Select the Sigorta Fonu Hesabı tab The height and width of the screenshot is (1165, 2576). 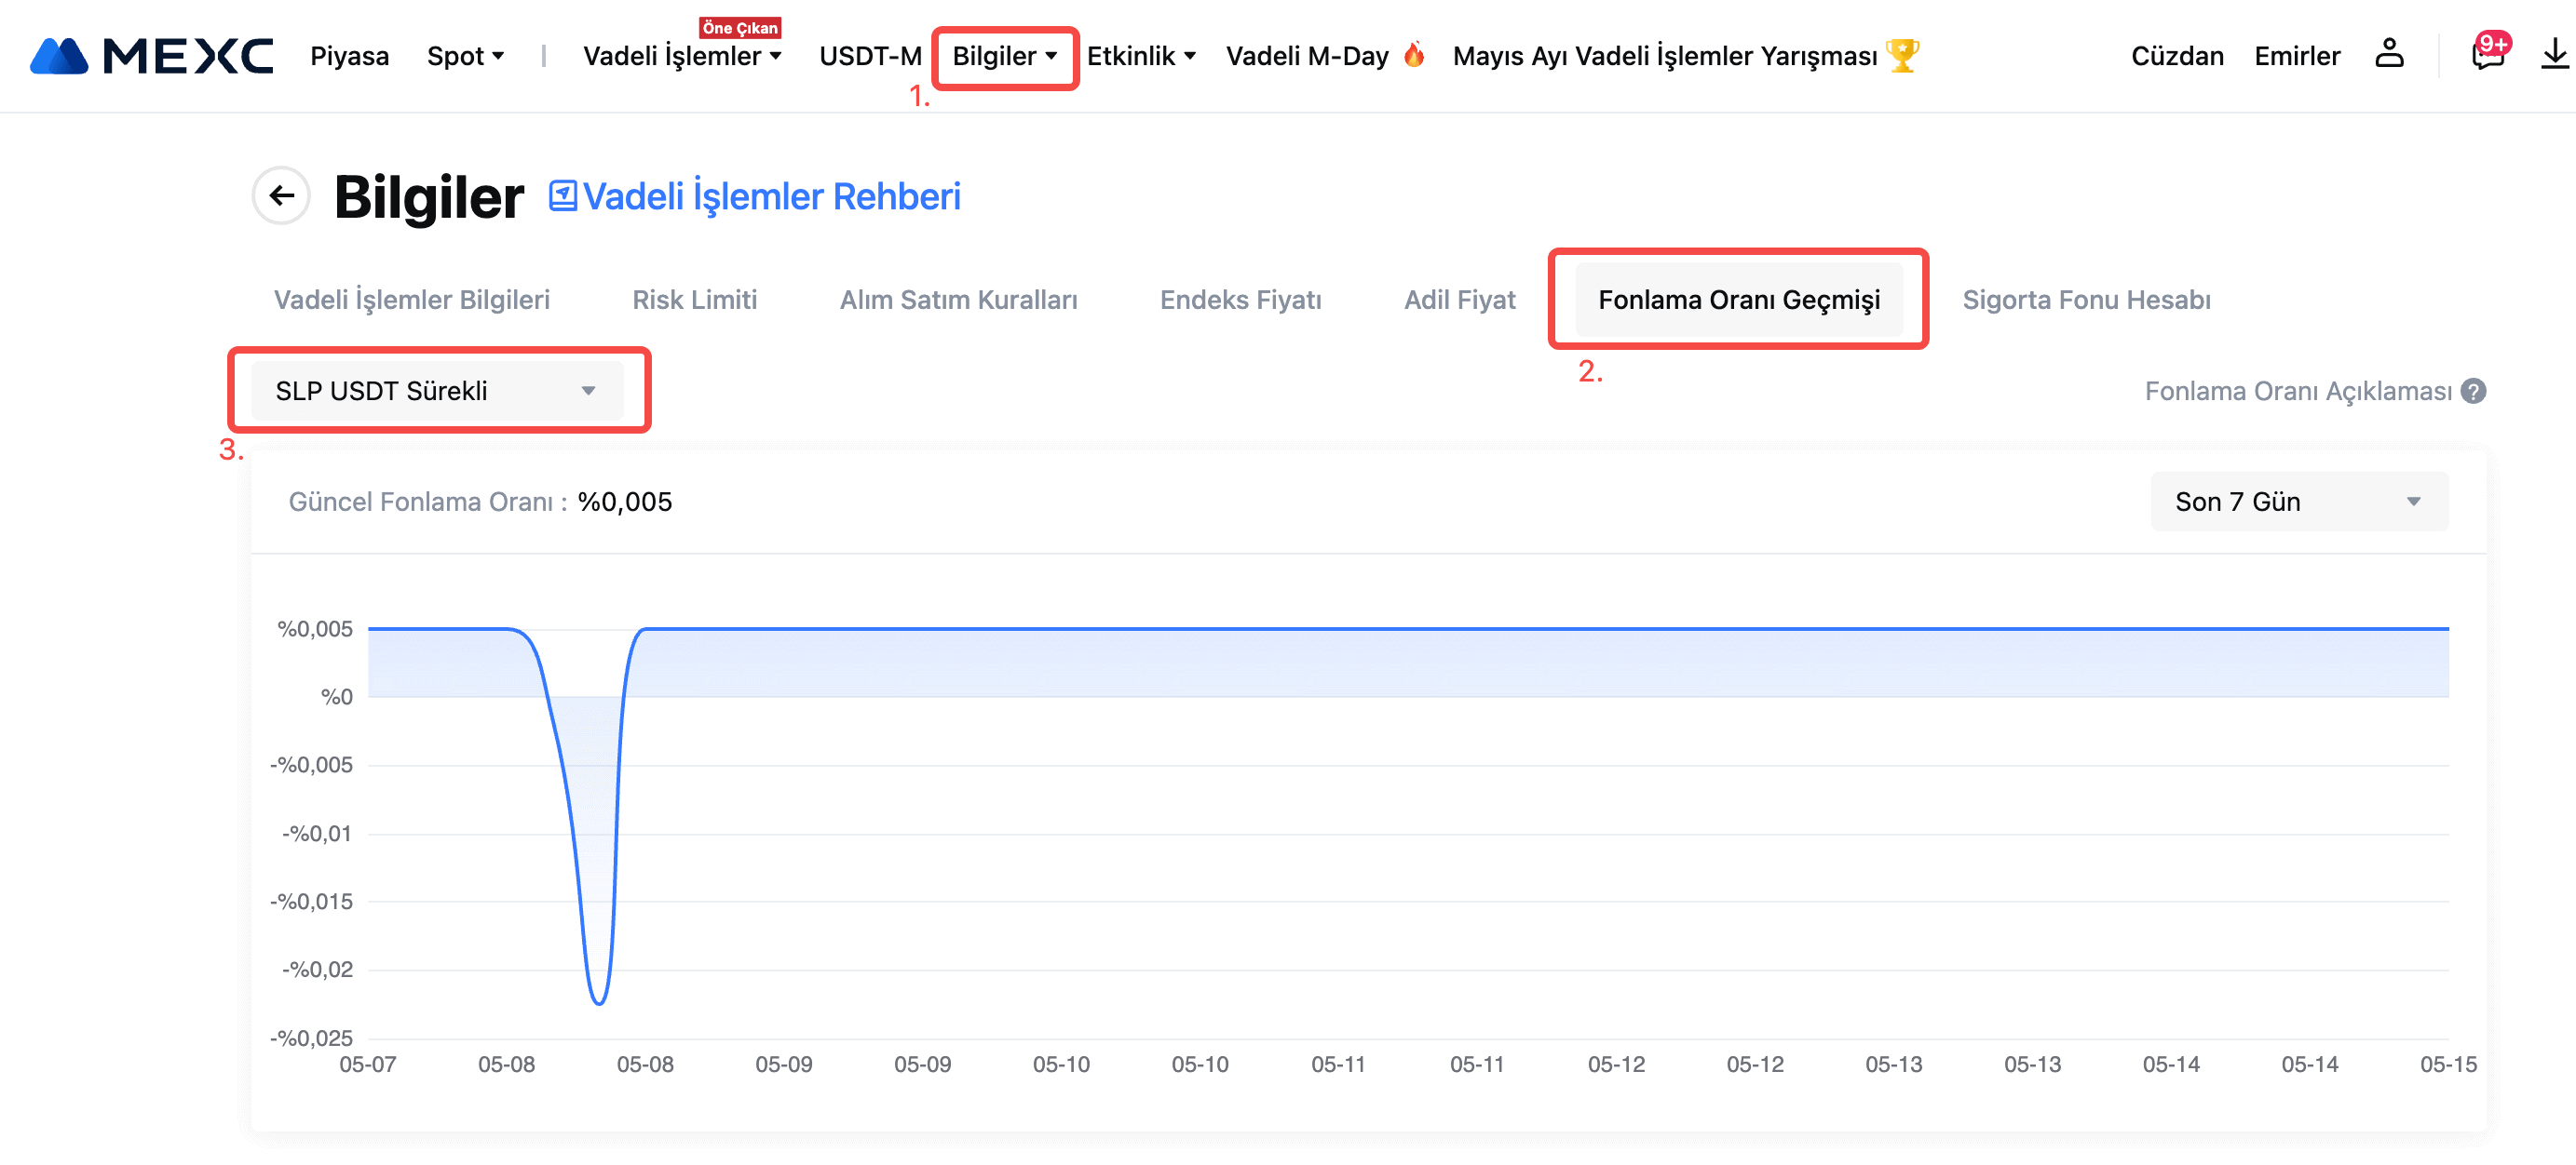pyautogui.click(x=2086, y=300)
